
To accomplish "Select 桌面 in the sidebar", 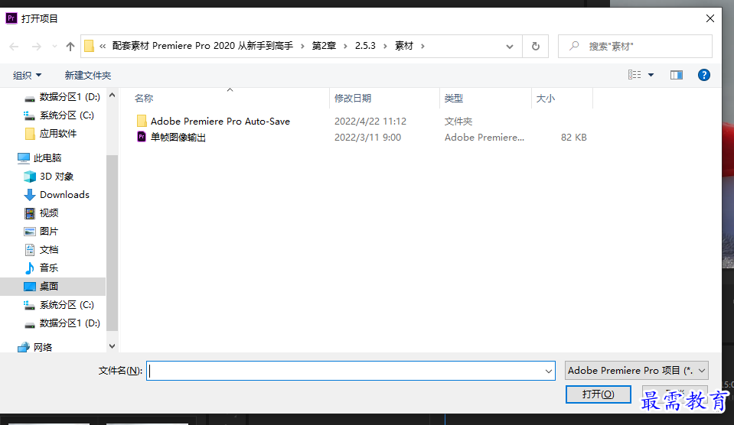I will click(53, 286).
